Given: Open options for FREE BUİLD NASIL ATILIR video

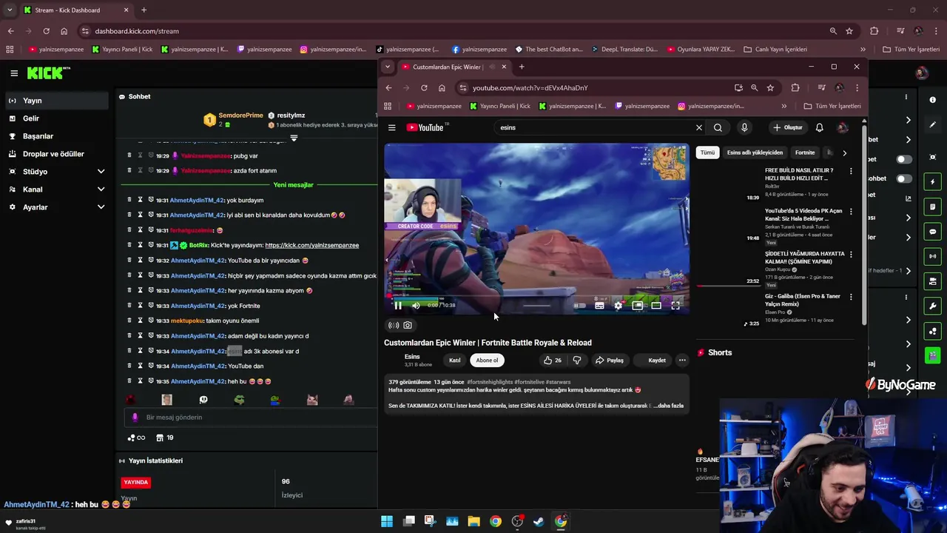Looking at the screenshot, I should (851, 171).
